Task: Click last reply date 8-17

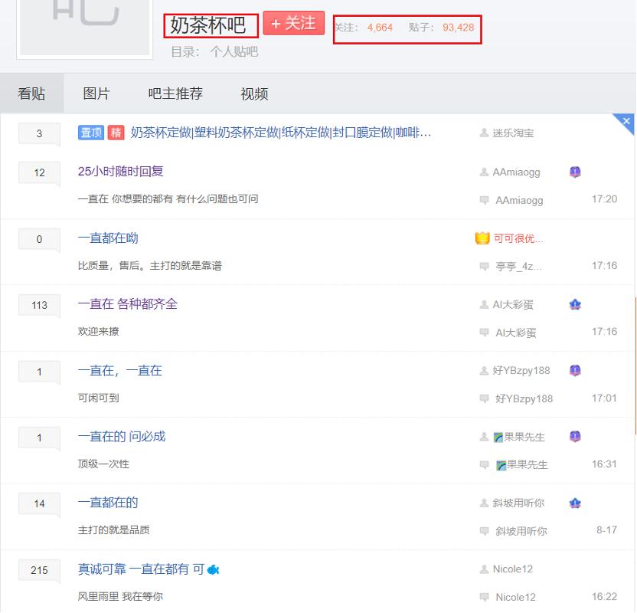Action: [x=606, y=529]
